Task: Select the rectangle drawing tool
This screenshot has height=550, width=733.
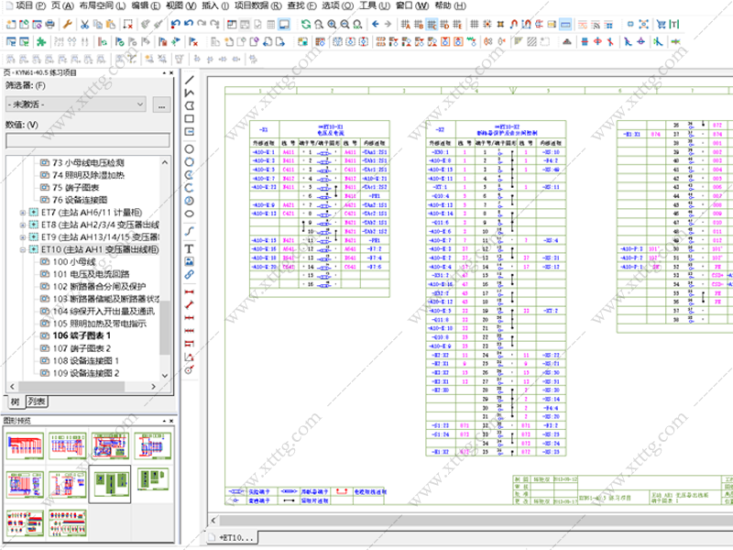Action: [x=190, y=119]
